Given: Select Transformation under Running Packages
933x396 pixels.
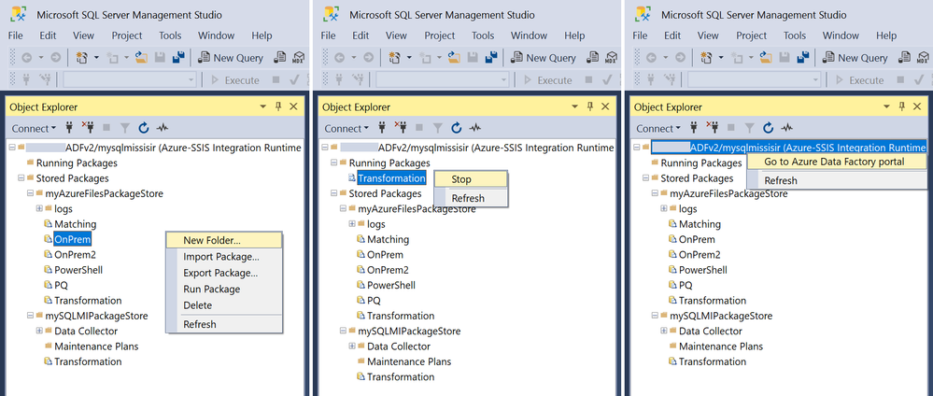Looking at the screenshot, I should point(391,178).
